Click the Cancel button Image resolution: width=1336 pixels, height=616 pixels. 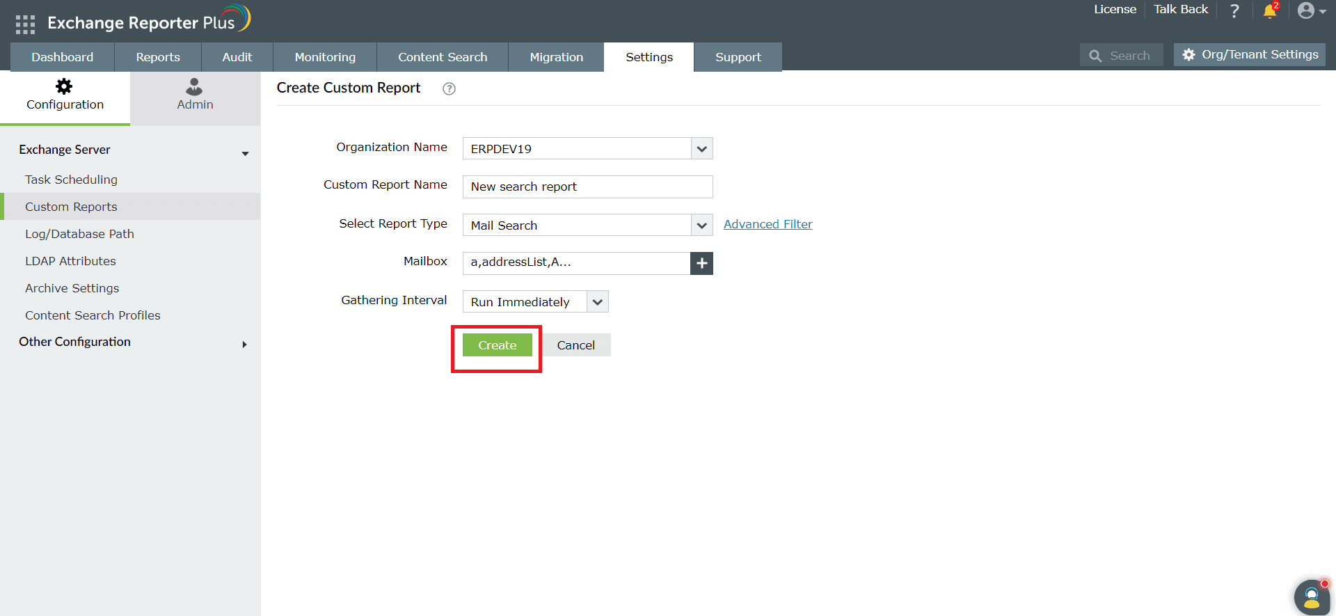[x=576, y=345]
